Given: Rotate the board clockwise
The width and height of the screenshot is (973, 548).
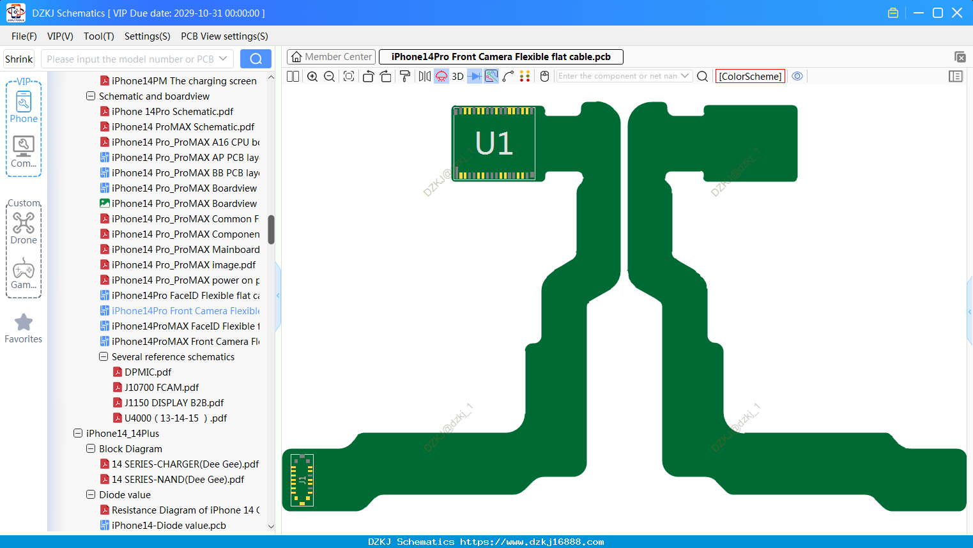Looking at the screenshot, I should point(385,76).
